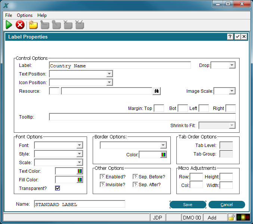Click the Tab Level field
This screenshot has width=253, height=224.
pyautogui.click(x=226, y=145)
